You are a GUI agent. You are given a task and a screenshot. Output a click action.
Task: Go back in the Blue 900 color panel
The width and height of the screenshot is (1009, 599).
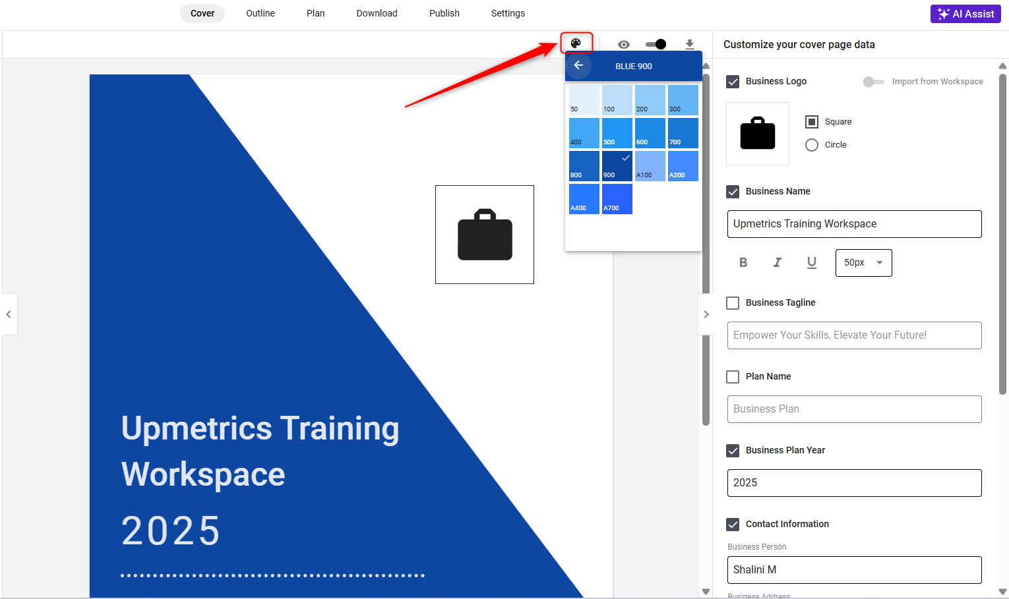click(x=578, y=65)
